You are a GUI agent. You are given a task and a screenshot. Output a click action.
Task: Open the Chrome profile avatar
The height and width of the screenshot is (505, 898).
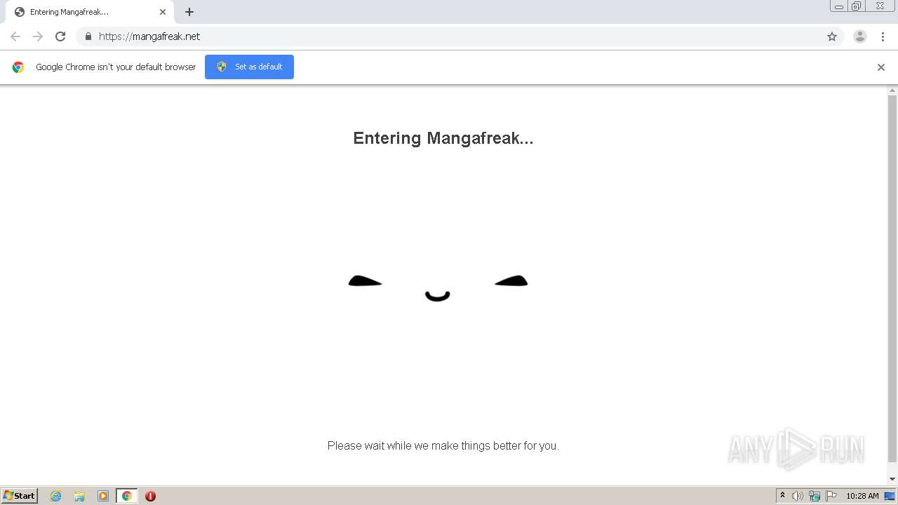click(x=860, y=36)
